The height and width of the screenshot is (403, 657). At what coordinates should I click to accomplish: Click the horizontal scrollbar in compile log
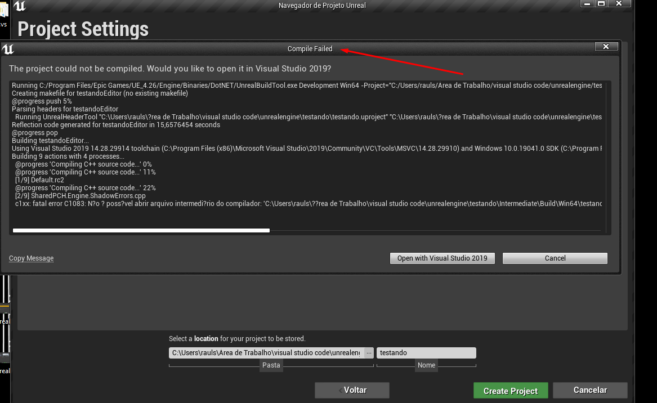tap(141, 230)
